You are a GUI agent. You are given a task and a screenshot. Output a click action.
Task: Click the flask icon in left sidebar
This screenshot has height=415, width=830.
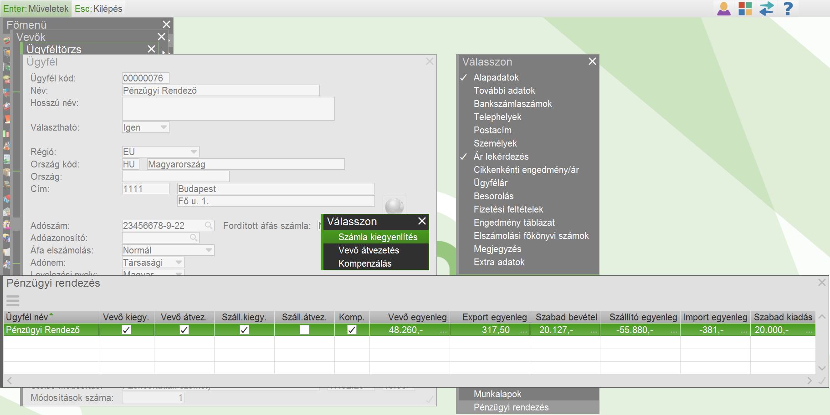(x=7, y=147)
